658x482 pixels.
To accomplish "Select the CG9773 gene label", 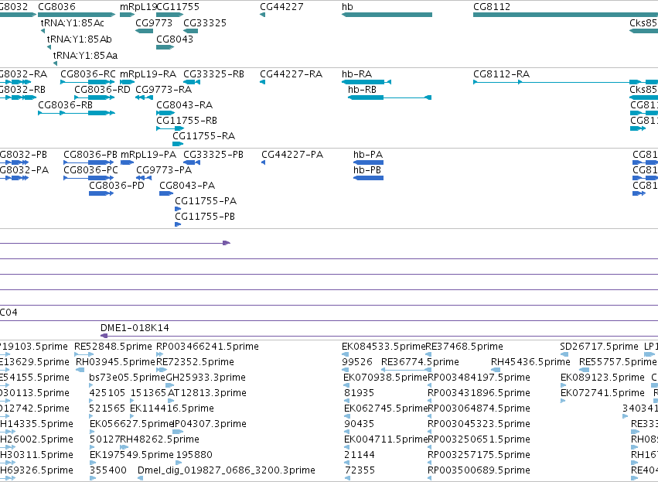I will point(154,22).
